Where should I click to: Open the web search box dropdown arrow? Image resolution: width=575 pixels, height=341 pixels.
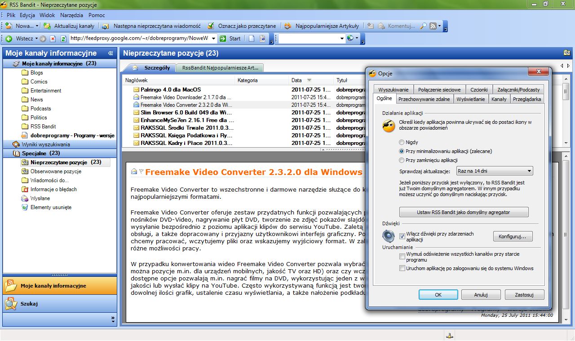(x=342, y=39)
